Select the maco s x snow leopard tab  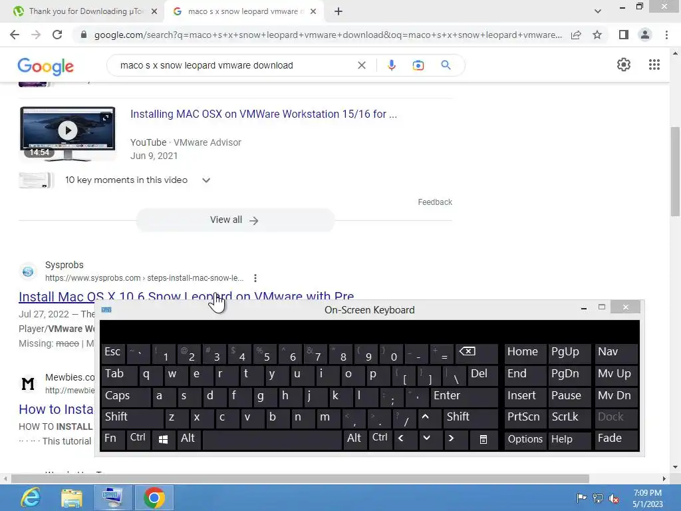[x=245, y=11]
